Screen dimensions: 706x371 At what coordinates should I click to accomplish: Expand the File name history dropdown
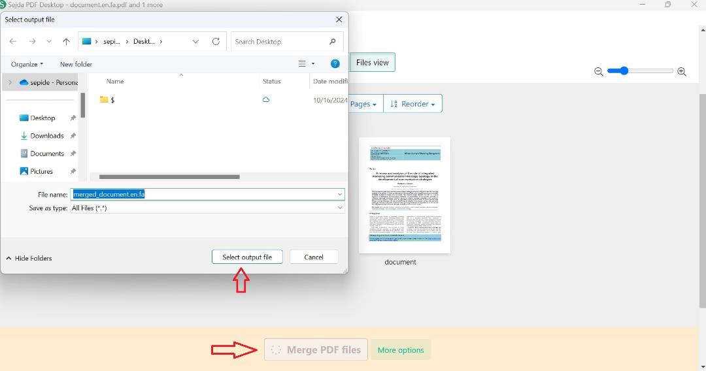click(x=340, y=194)
